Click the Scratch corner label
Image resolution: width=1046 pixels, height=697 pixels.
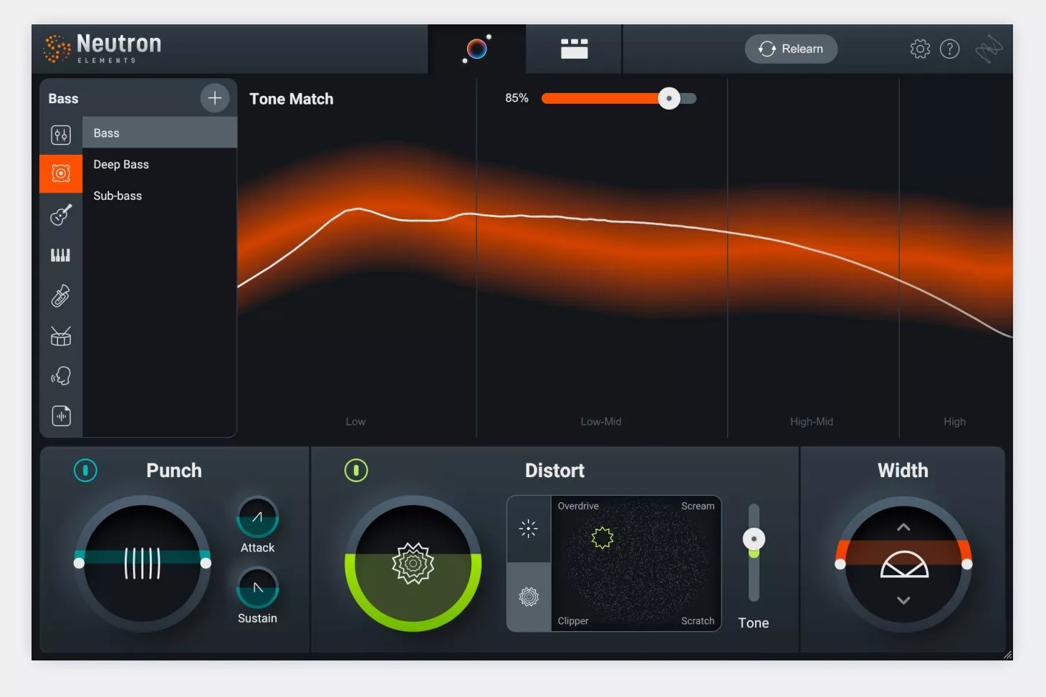pos(698,621)
